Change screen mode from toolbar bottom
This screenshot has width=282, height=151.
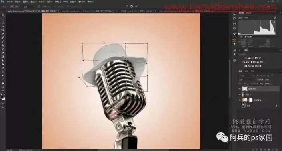tap(3, 106)
